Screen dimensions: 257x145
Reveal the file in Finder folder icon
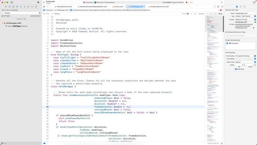click(255, 22)
